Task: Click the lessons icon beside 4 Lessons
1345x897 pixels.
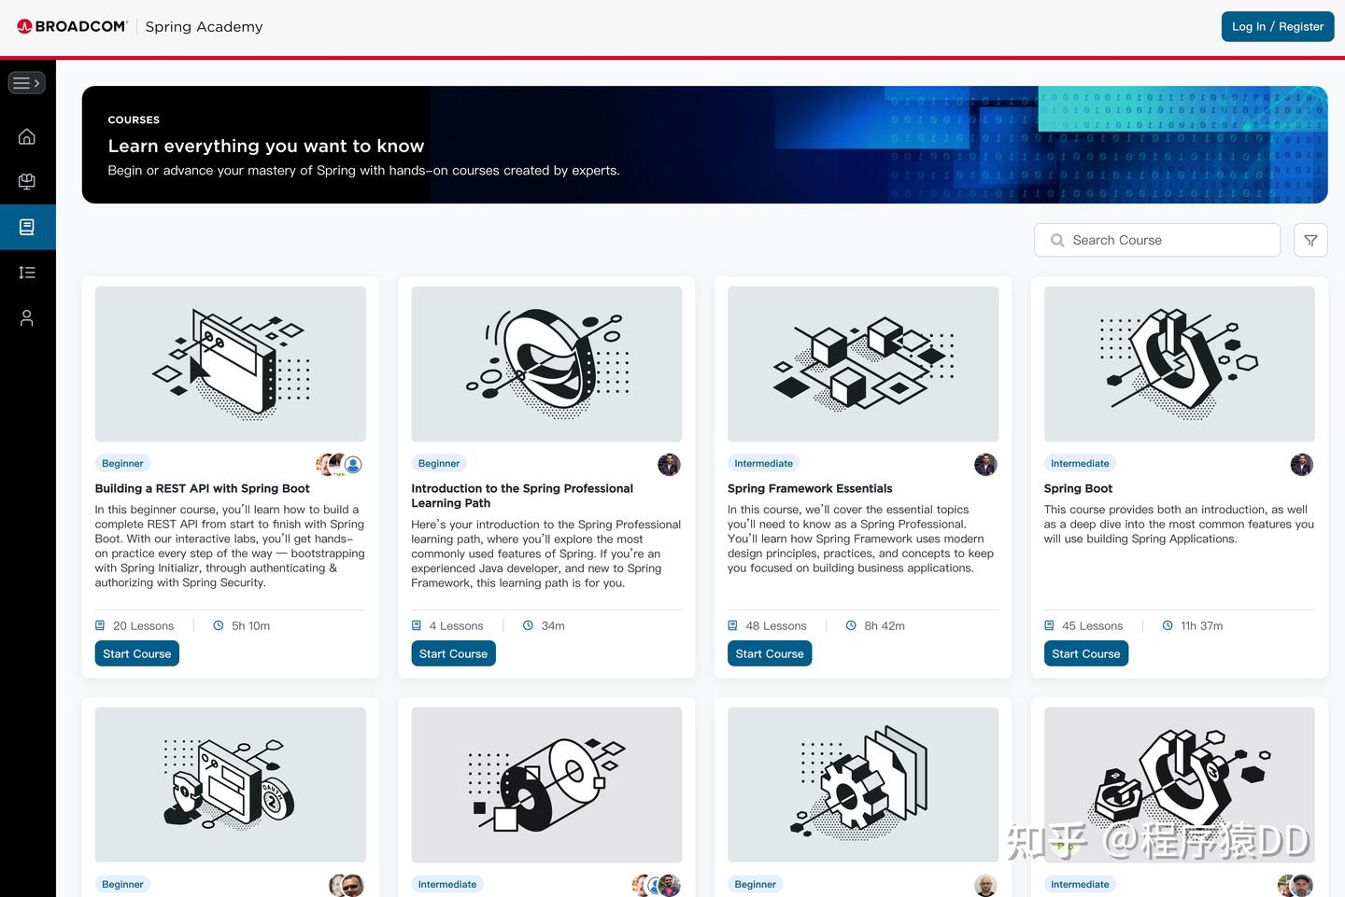Action: click(x=417, y=625)
